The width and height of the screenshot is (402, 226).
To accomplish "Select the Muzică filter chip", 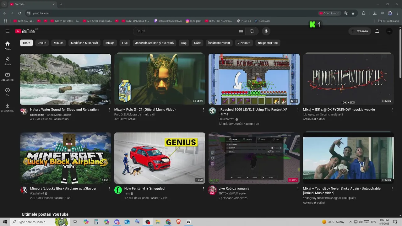I will pyautogui.click(x=58, y=43).
